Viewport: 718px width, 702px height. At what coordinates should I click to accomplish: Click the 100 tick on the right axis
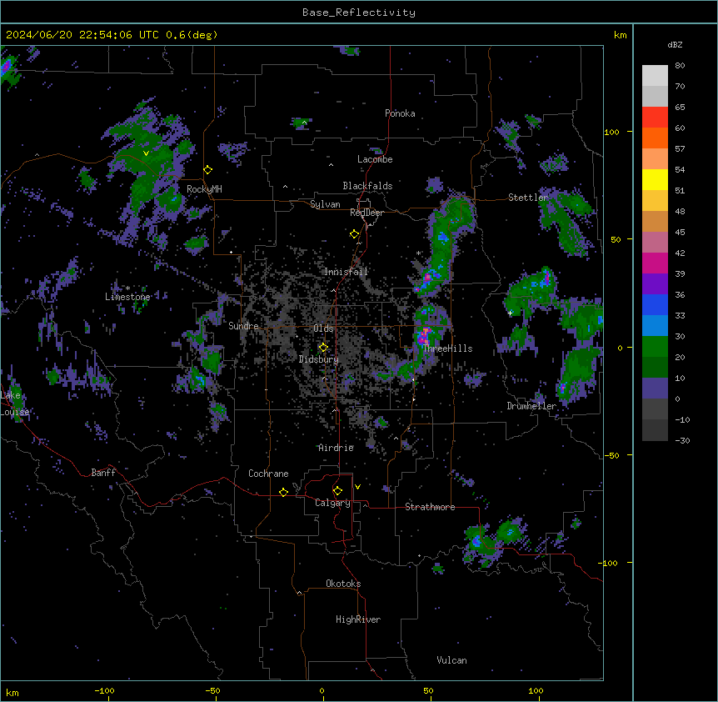click(x=611, y=132)
